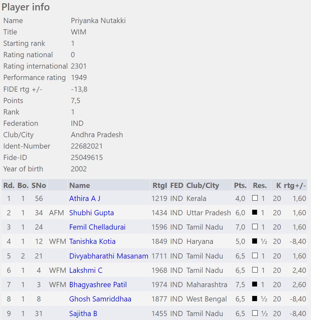This screenshot has height=320, width=311.
Task: View Tanishka Kotia's player details
Action: (92, 241)
